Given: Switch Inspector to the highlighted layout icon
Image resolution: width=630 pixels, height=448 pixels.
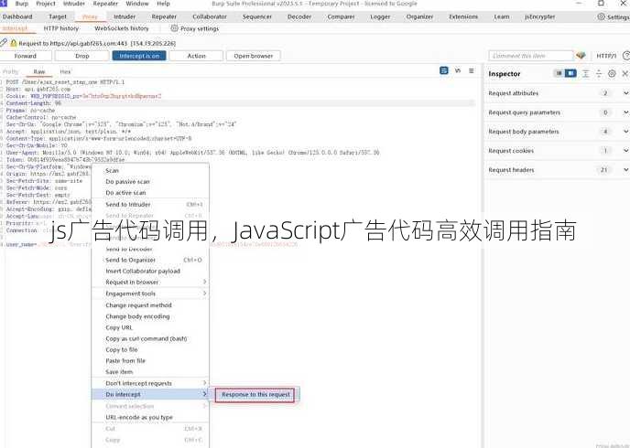Looking at the screenshot, I should point(570,73).
